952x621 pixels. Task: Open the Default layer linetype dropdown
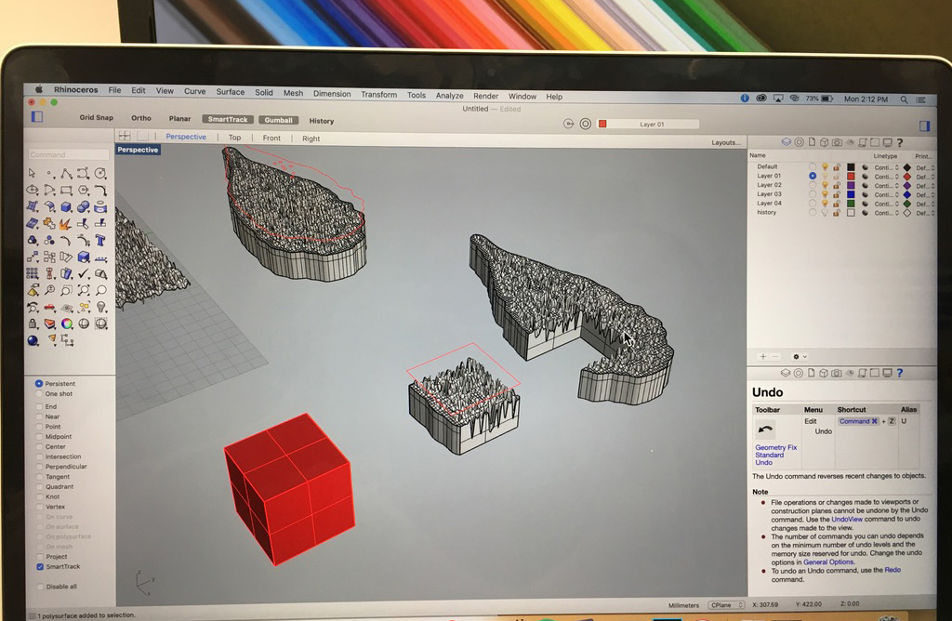pyautogui.click(x=886, y=167)
